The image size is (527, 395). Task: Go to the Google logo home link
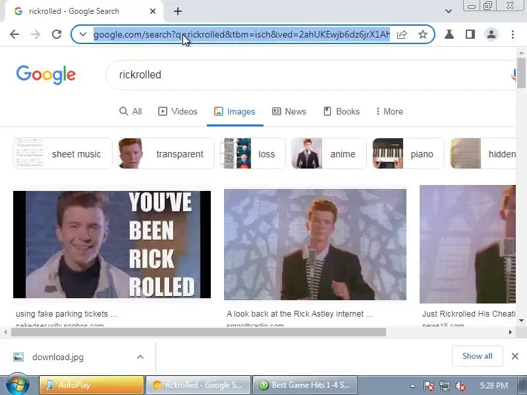(x=46, y=74)
